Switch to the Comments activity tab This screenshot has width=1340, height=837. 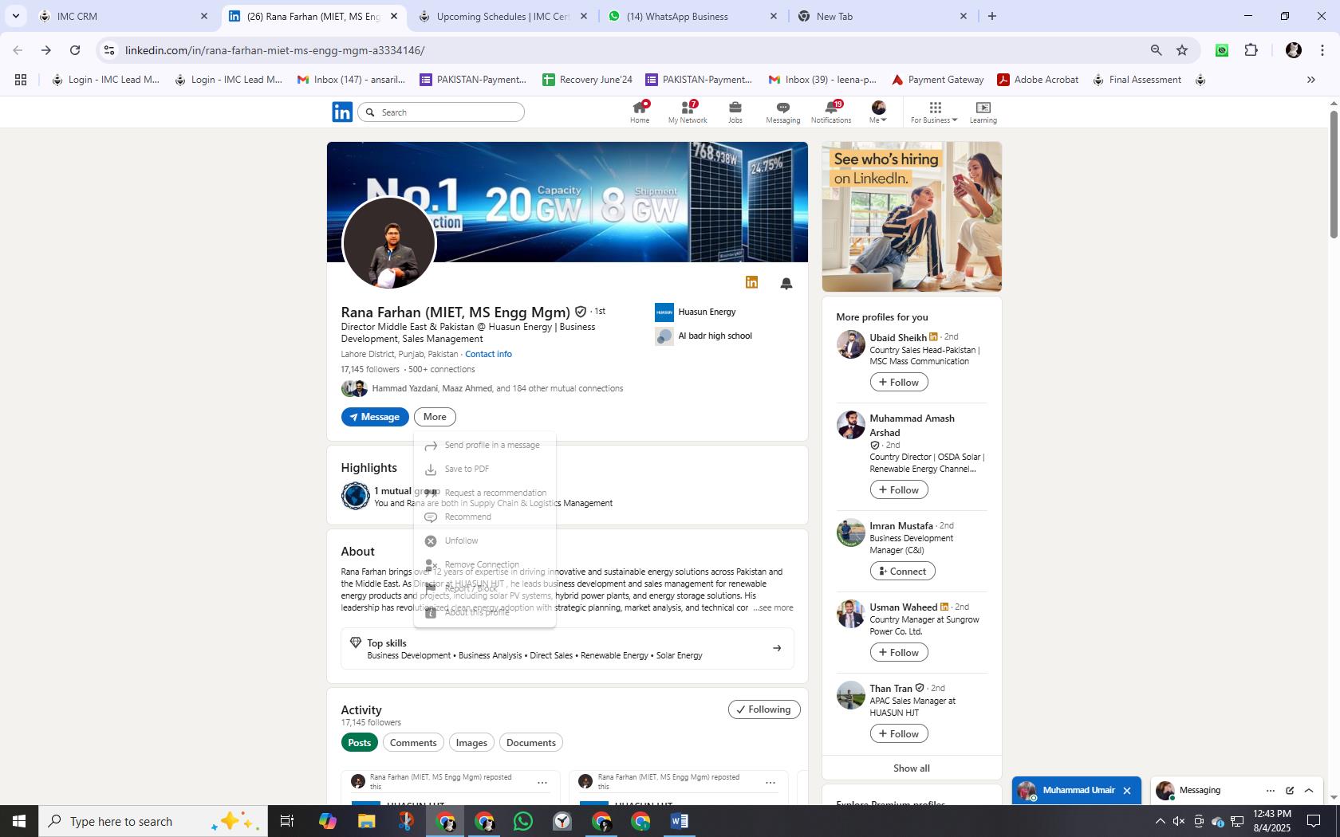click(413, 743)
